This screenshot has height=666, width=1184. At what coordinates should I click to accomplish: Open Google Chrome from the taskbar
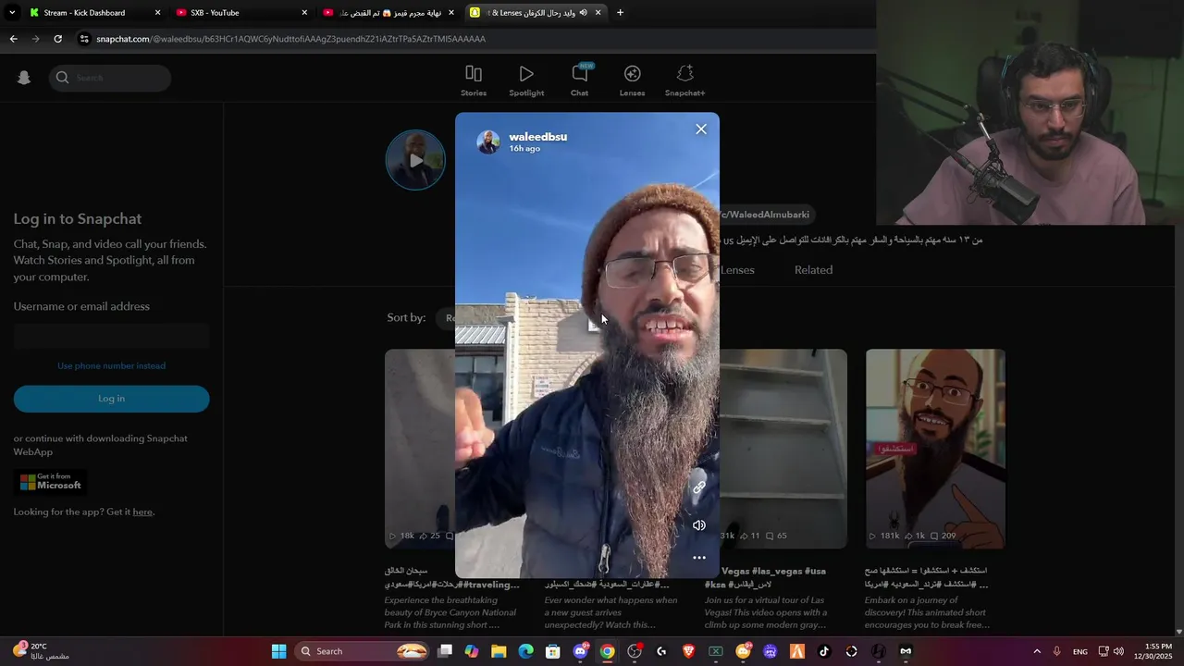tap(607, 651)
